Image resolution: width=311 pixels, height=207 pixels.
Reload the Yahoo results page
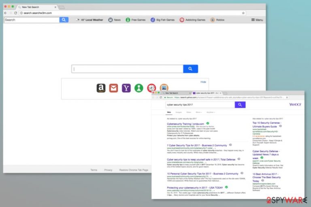coord(161,97)
